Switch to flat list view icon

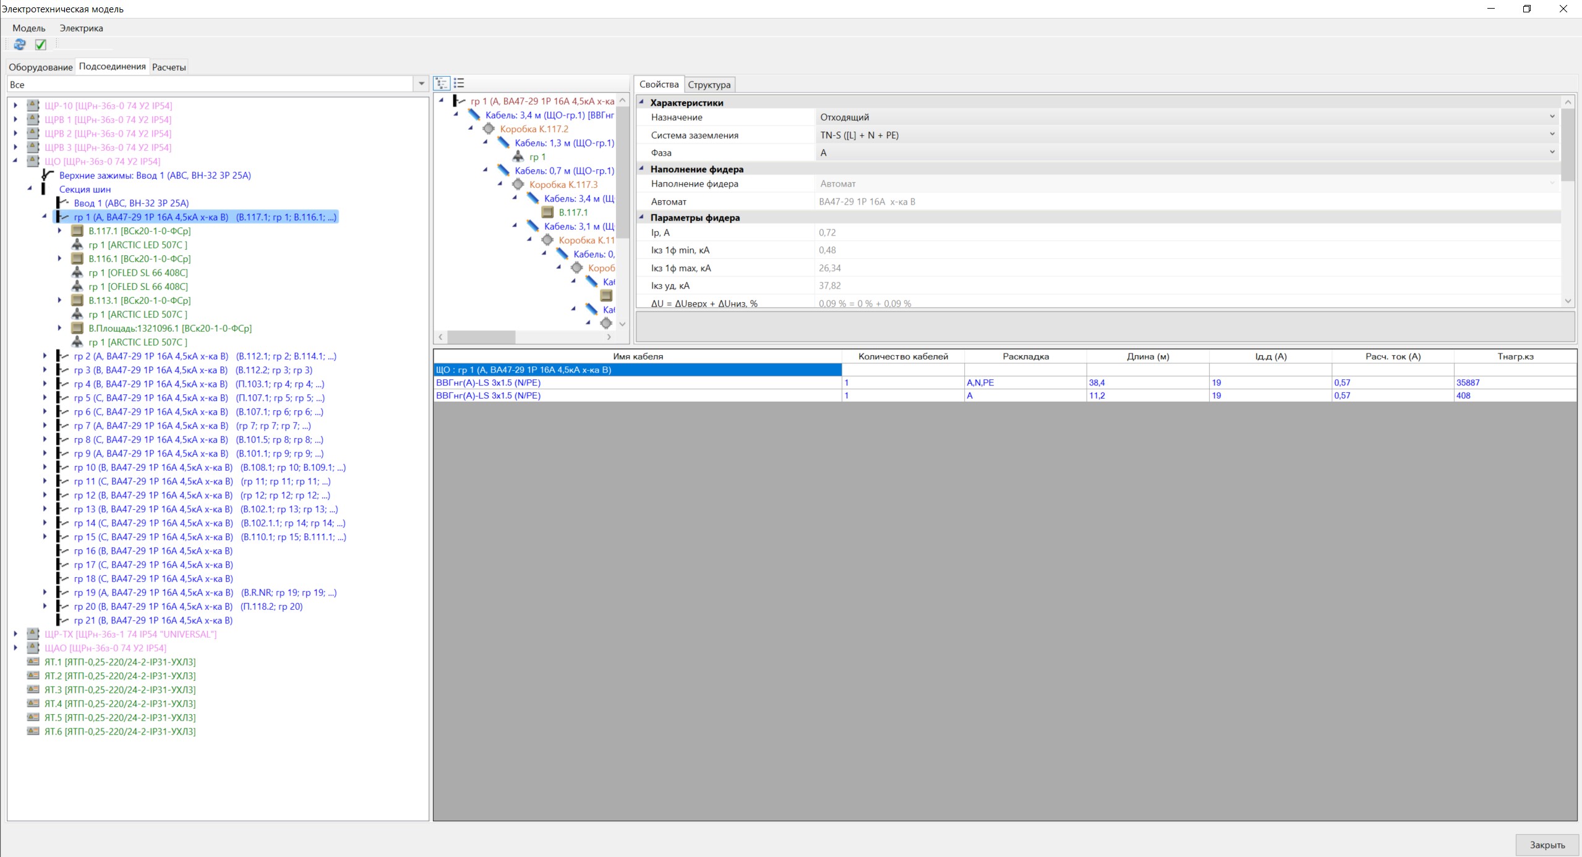[x=459, y=83]
